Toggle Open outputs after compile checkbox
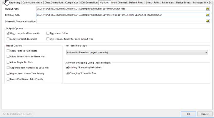The width and height of the screenshot is (214, 118). tap(8, 33)
